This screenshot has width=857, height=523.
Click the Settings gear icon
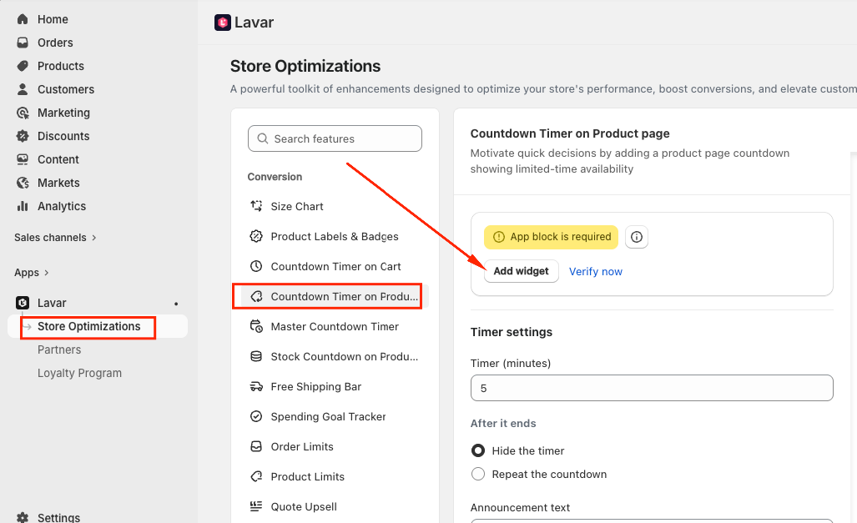pos(23,517)
